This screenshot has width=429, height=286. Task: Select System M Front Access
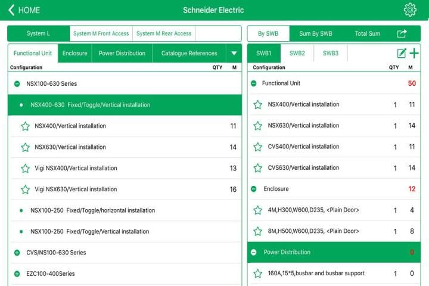pyautogui.click(x=101, y=33)
